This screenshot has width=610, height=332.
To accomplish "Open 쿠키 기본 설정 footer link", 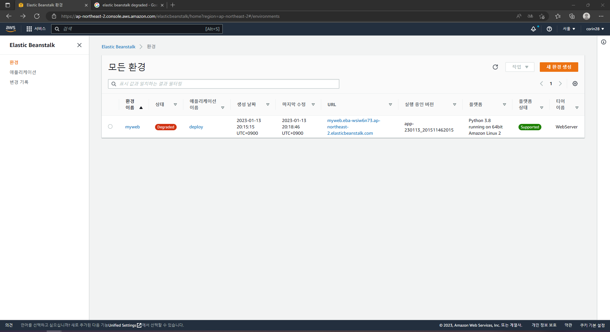I will 593,325.
